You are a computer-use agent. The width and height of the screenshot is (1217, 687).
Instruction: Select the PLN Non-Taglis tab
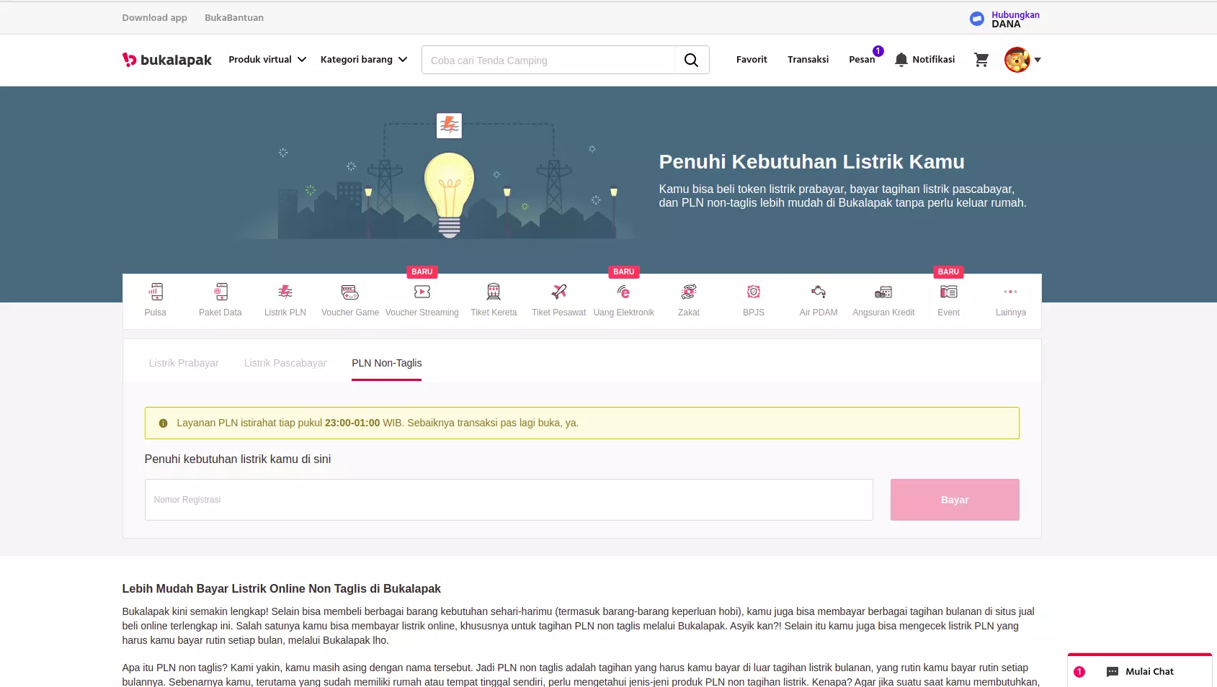387,363
